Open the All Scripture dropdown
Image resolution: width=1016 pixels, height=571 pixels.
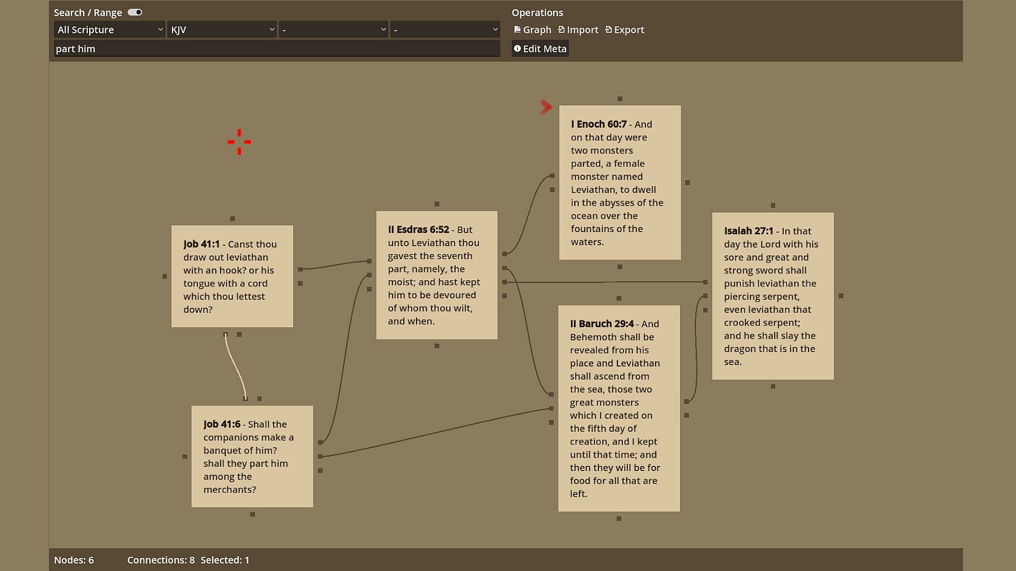coord(109,30)
